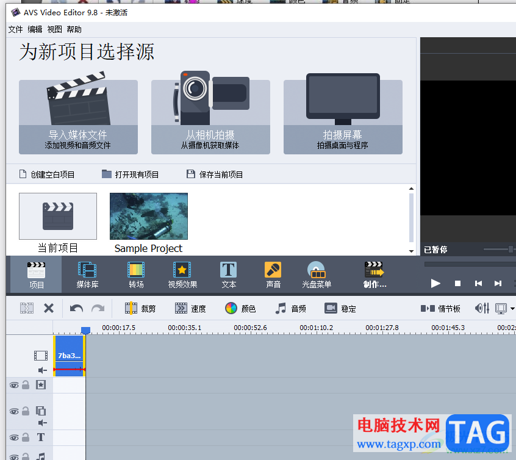Open the 声音 voice recording tab

tap(273, 275)
